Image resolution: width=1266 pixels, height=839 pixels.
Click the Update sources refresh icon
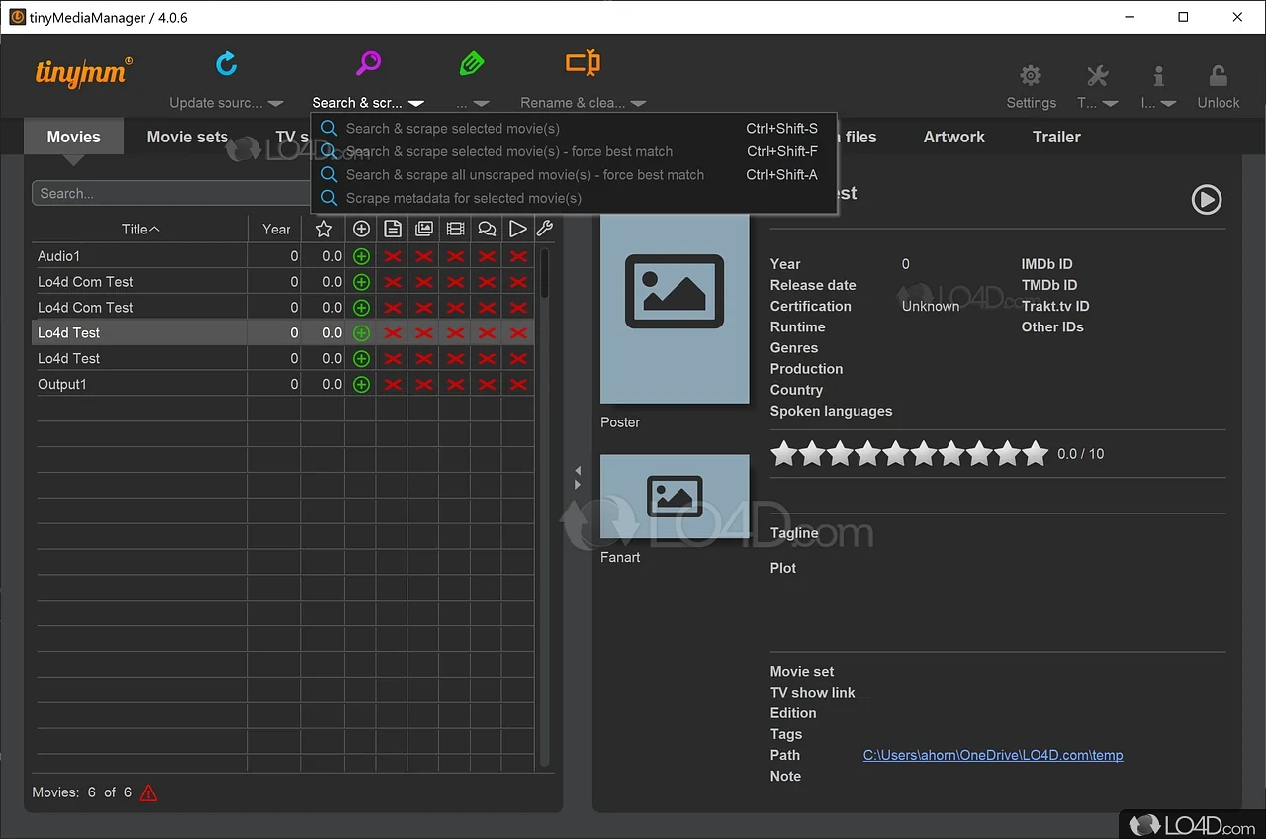(226, 64)
